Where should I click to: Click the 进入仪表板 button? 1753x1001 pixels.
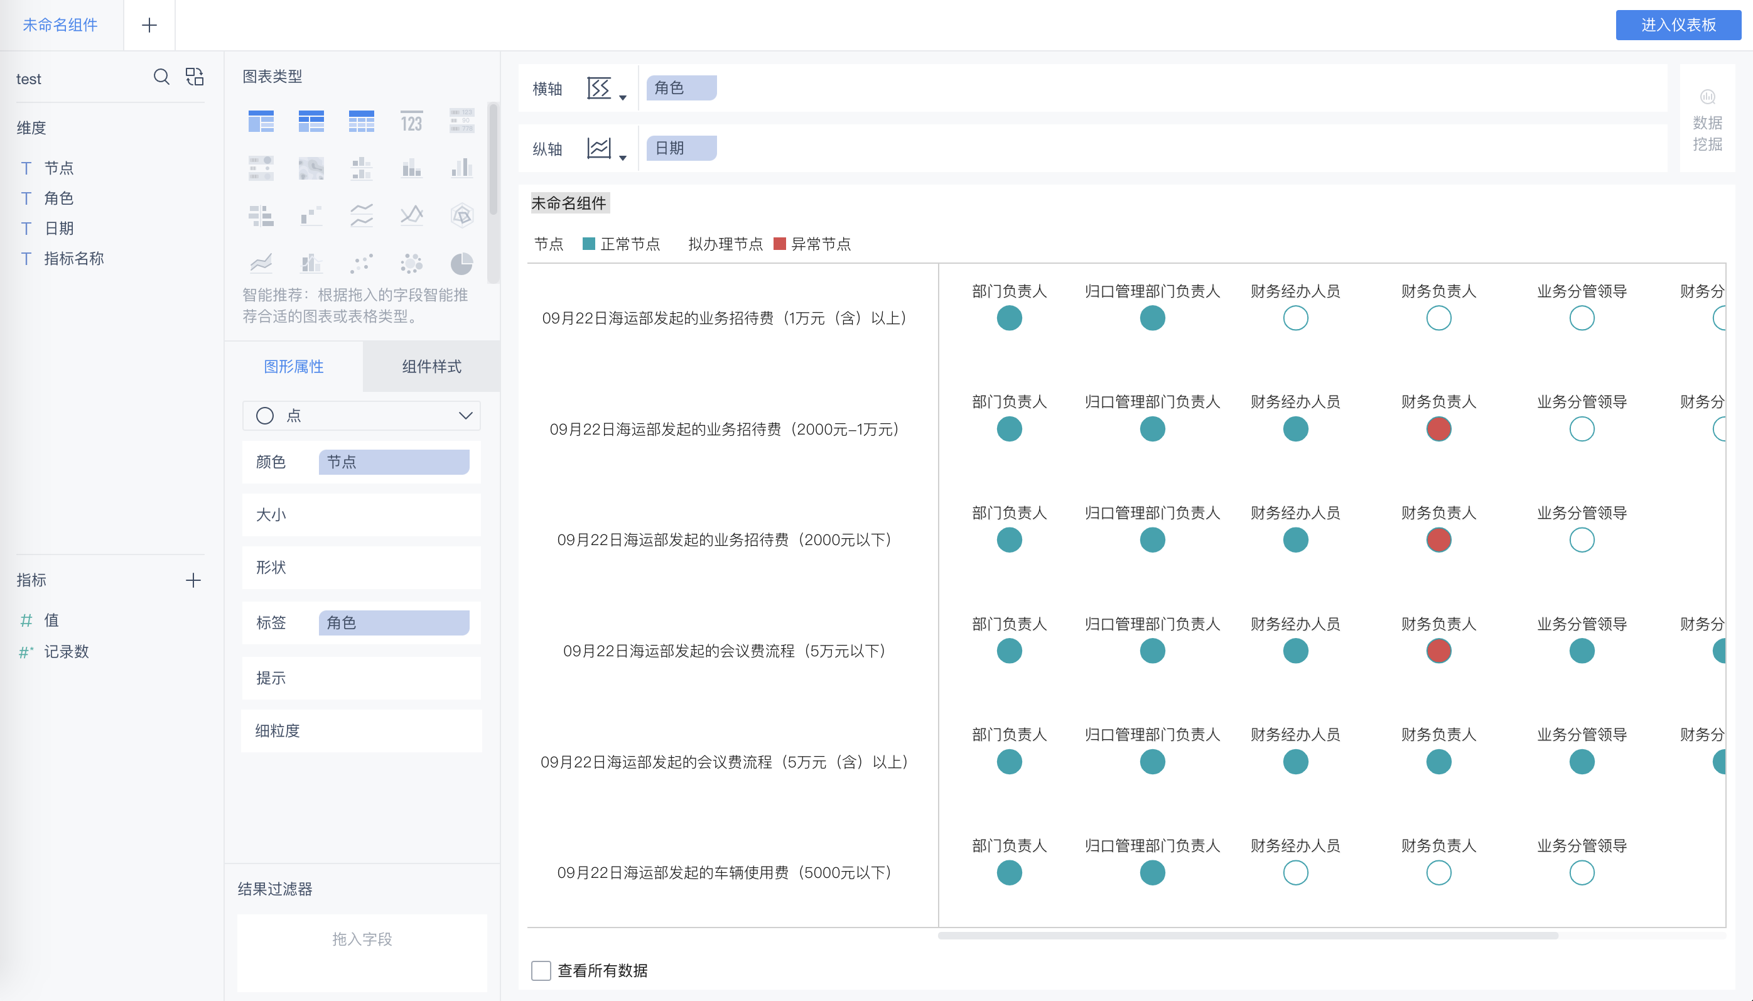[x=1678, y=26]
